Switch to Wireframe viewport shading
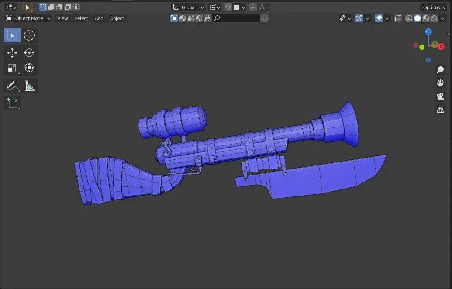This screenshot has width=452, height=289. [x=409, y=18]
